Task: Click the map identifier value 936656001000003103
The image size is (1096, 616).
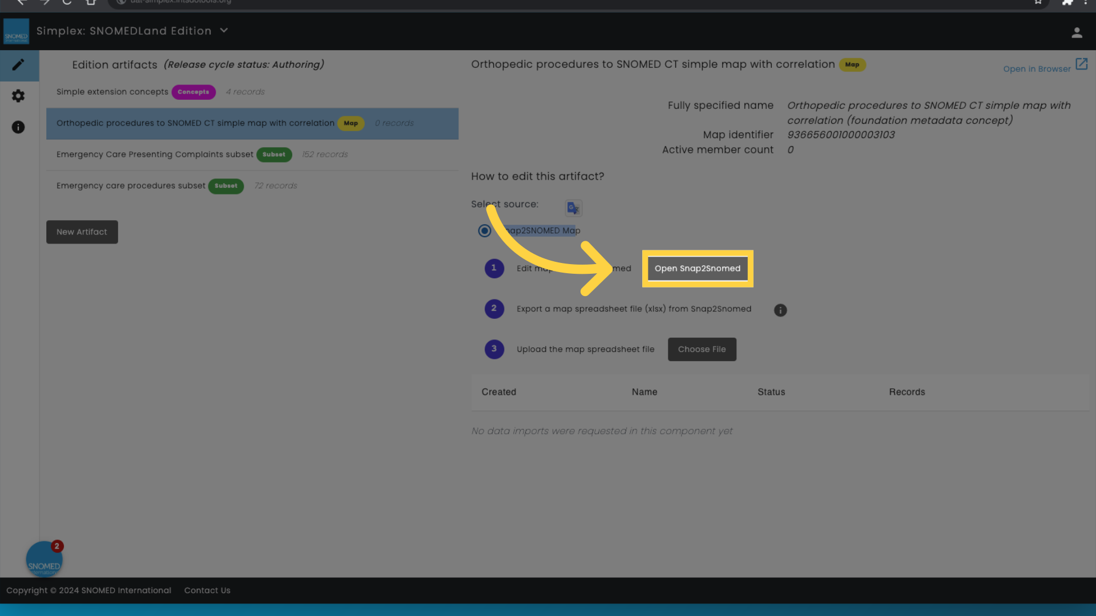Action: click(841, 135)
